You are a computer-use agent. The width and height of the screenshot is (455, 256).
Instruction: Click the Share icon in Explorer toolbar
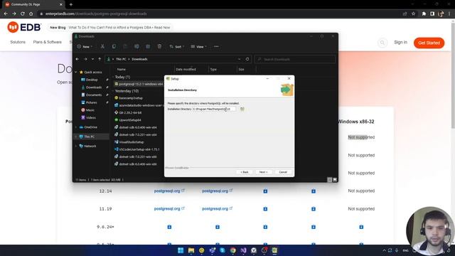click(x=148, y=46)
